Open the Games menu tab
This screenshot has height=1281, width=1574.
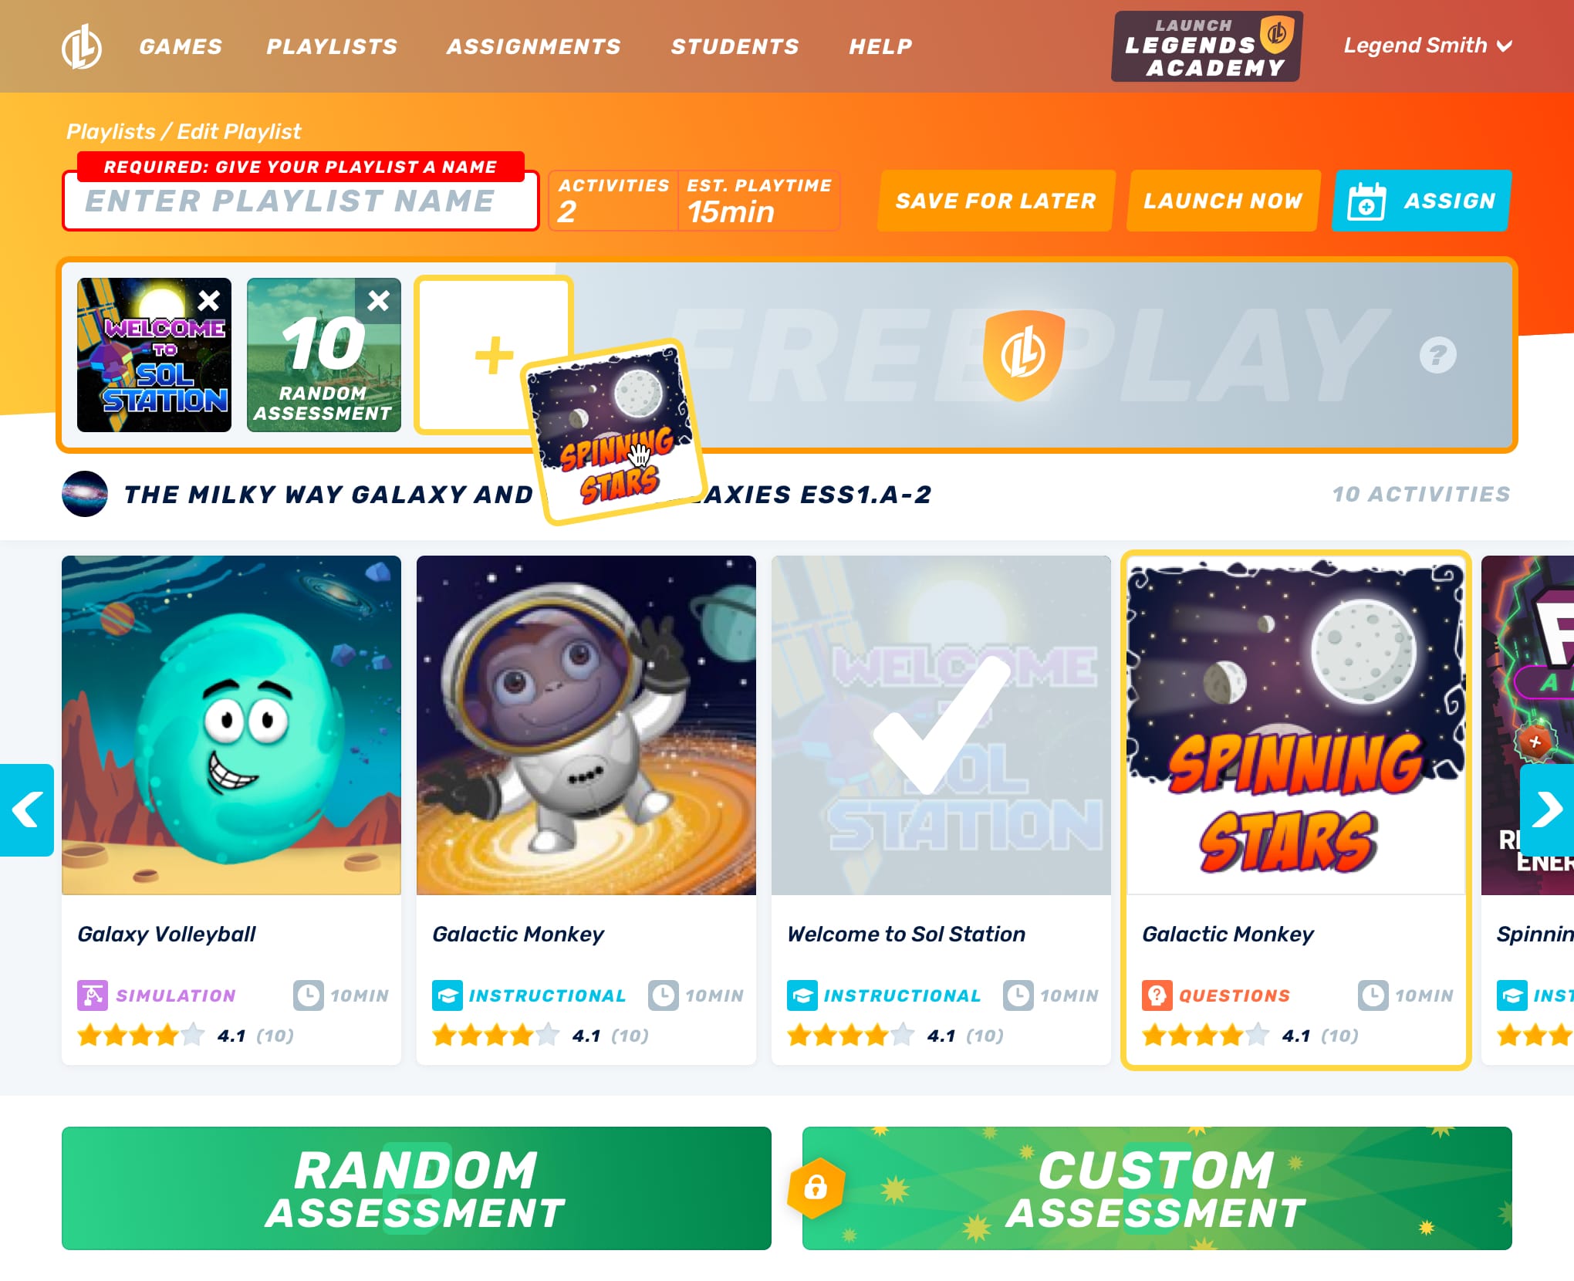[x=182, y=46]
